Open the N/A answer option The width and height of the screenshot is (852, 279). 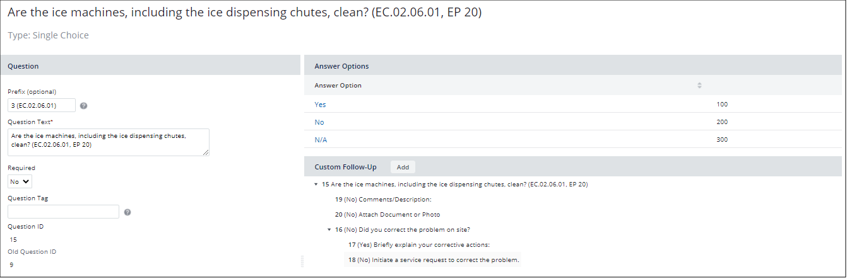pyautogui.click(x=321, y=140)
